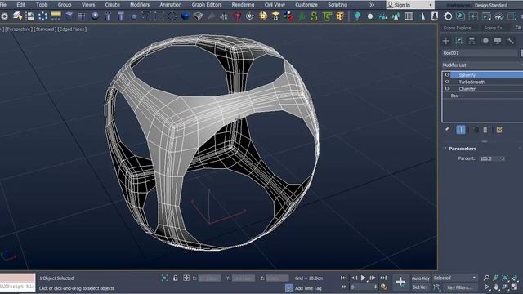This screenshot has height=294, width=523.
Task: Toggle Absolute/Offset transform mode icon
Action: tap(186, 278)
